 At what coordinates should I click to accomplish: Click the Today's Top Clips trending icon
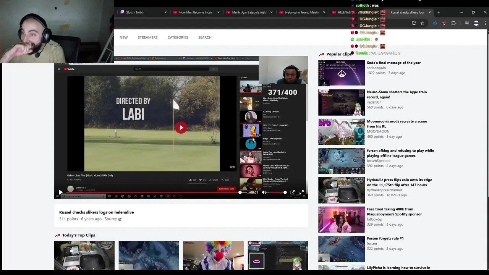click(x=57, y=235)
